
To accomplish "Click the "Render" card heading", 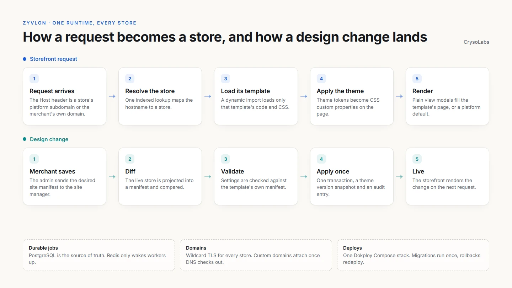I will tap(423, 91).
